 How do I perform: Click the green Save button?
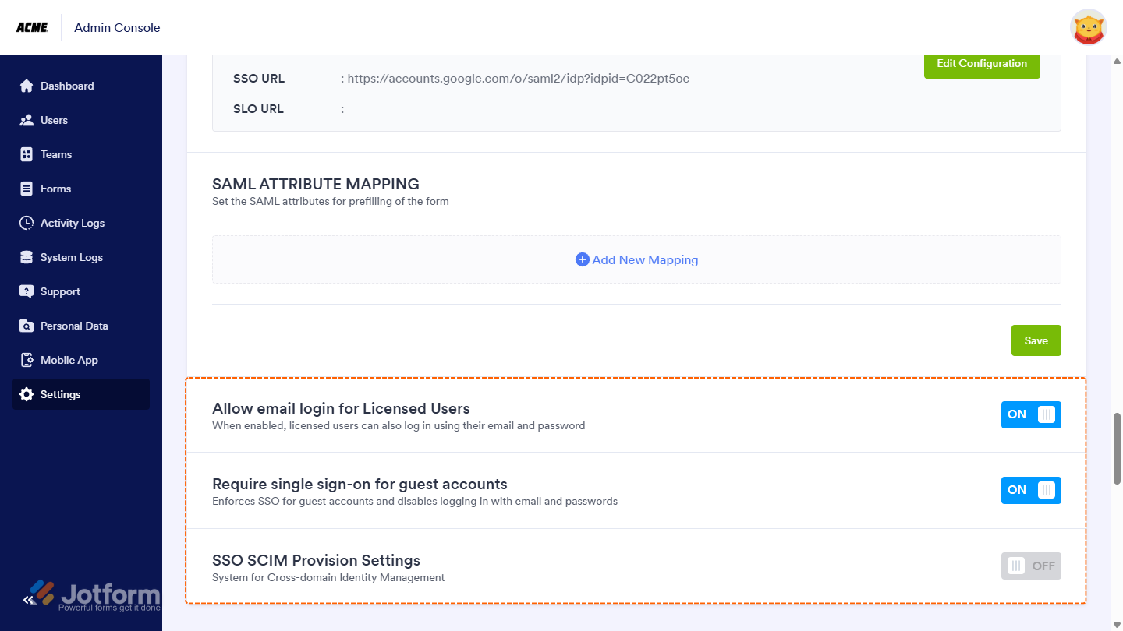[x=1036, y=340]
